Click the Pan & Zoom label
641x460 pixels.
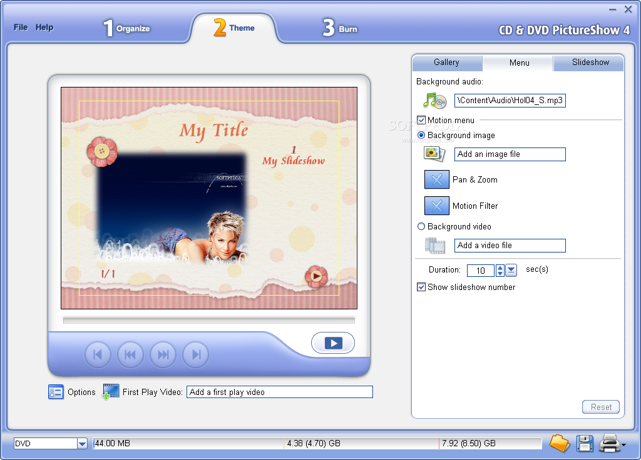pyautogui.click(x=475, y=179)
